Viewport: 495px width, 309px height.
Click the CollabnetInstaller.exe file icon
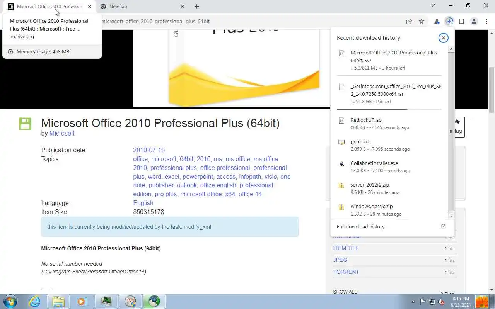pyautogui.click(x=341, y=164)
